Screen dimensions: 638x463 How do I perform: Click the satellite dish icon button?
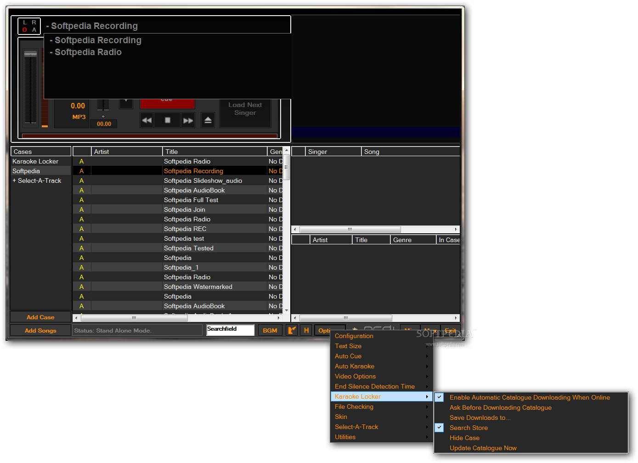click(292, 330)
